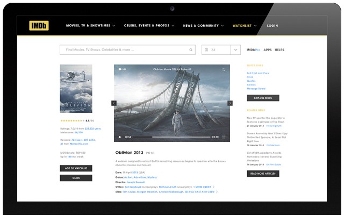Open the HELPS link
344x215 pixels.
279,50
